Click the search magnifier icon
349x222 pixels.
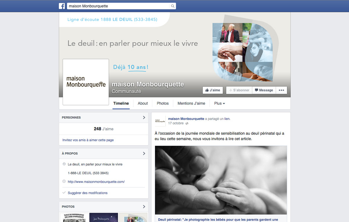point(173,6)
